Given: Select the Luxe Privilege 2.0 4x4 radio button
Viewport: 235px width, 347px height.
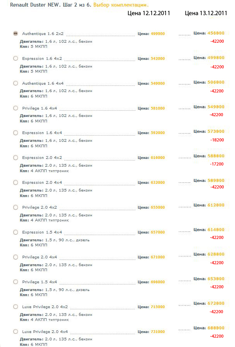Looking at the screenshot, I should (16, 331).
